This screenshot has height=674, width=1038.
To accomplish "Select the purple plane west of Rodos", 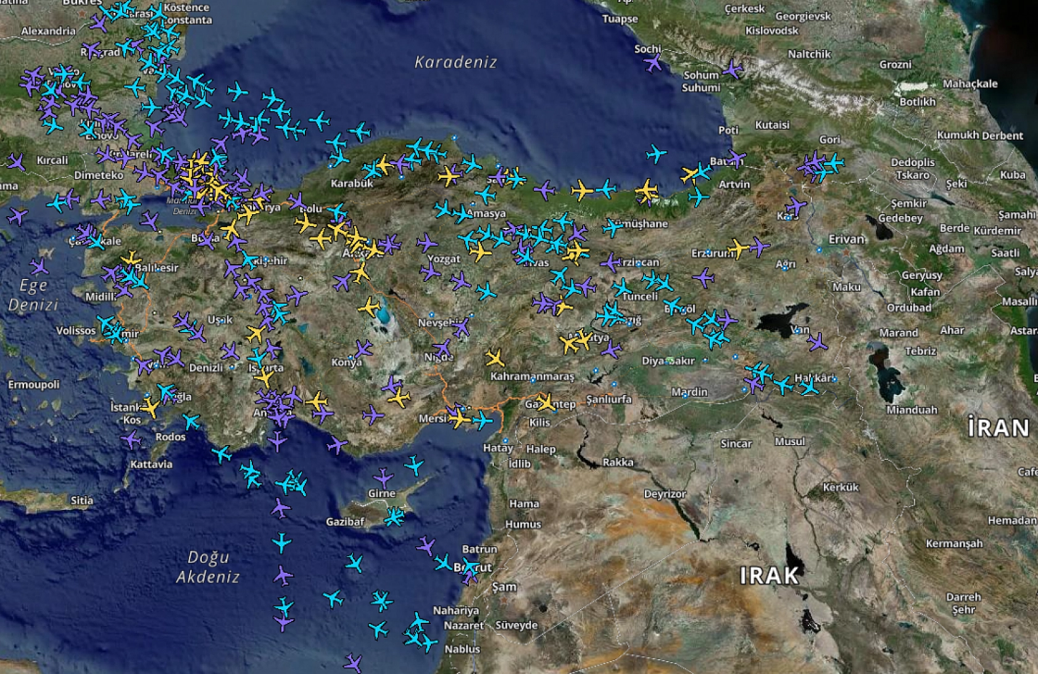I will [x=131, y=439].
